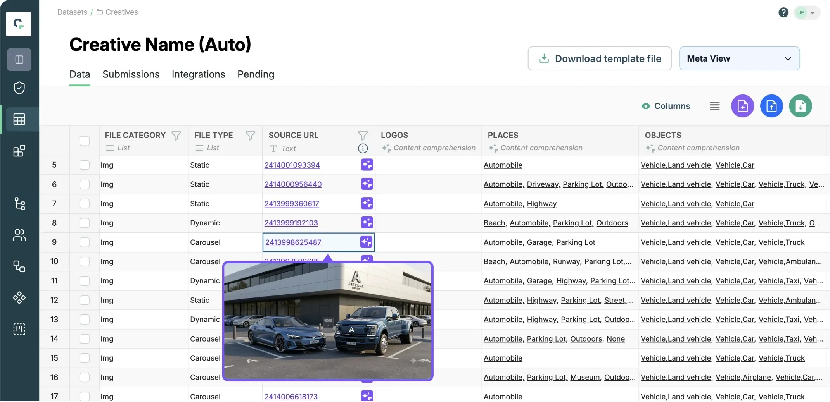Image resolution: width=830 pixels, height=402 pixels.
Task: Open source URL 2414000956440
Action: 293,184
